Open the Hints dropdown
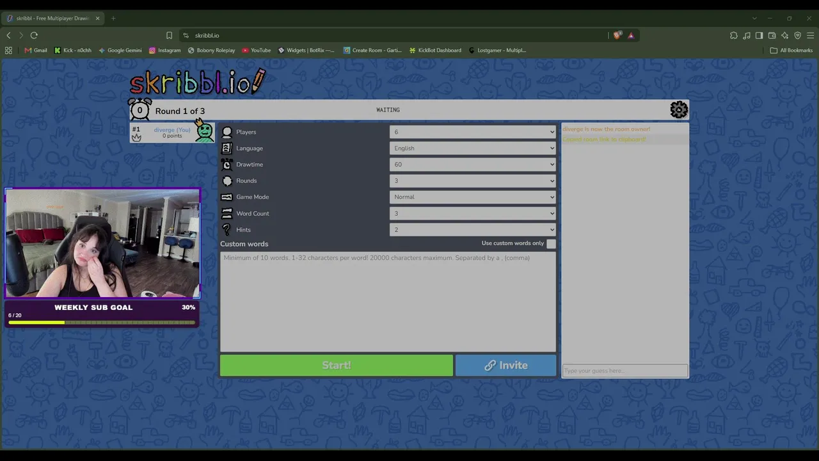 [x=472, y=230]
